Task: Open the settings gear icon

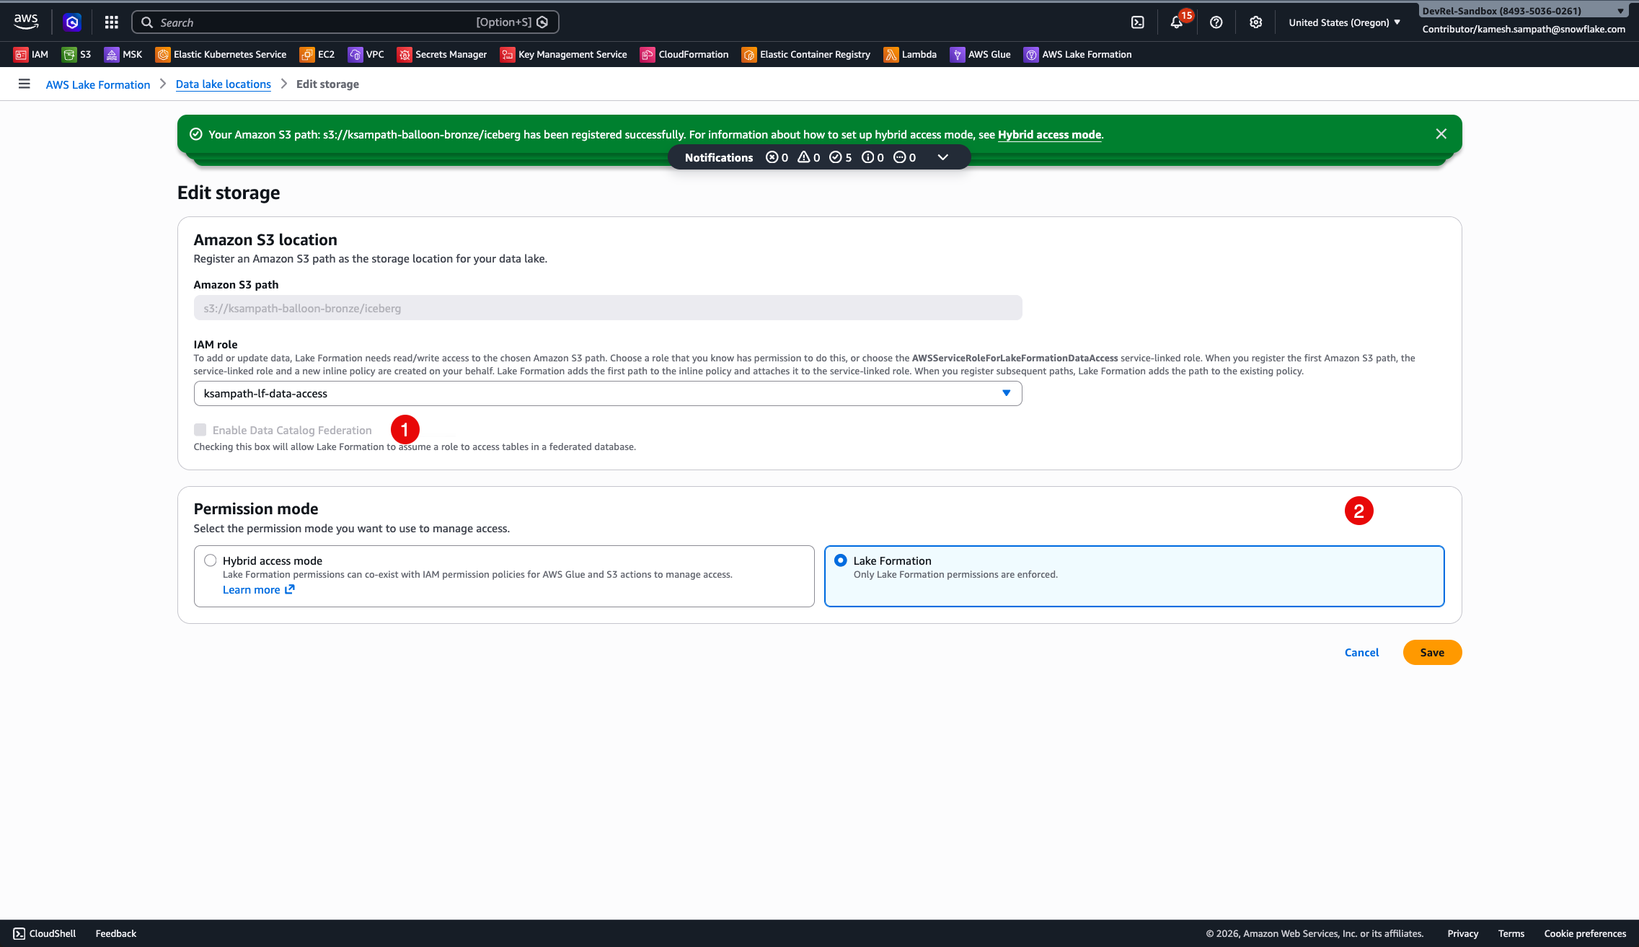Action: pyautogui.click(x=1256, y=22)
